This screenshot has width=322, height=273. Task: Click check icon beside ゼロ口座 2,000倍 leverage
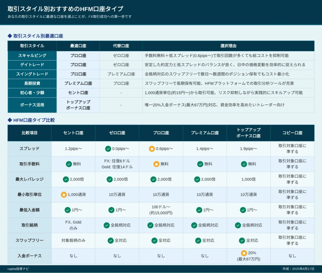click(110, 179)
